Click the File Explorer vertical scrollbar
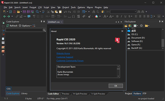 click(163, 39)
